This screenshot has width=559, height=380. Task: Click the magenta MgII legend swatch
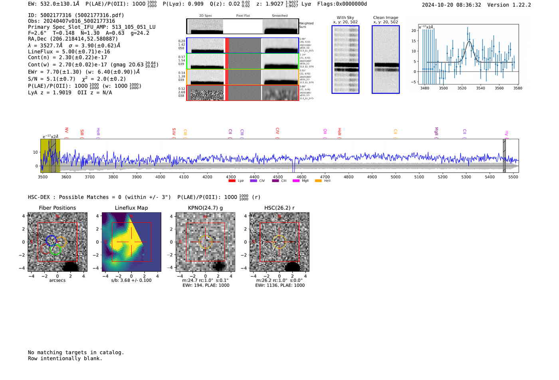(x=296, y=181)
